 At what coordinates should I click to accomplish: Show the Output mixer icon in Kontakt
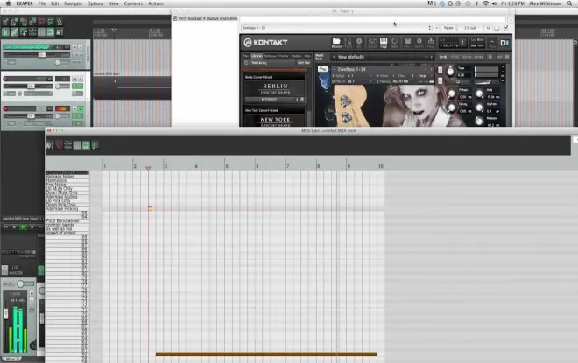[x=372, y=42]
